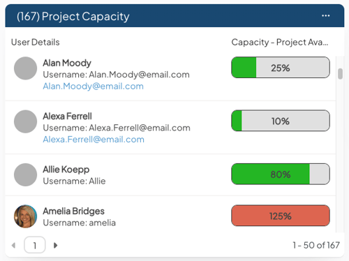Open the three-dot options menu

(325, 16)
